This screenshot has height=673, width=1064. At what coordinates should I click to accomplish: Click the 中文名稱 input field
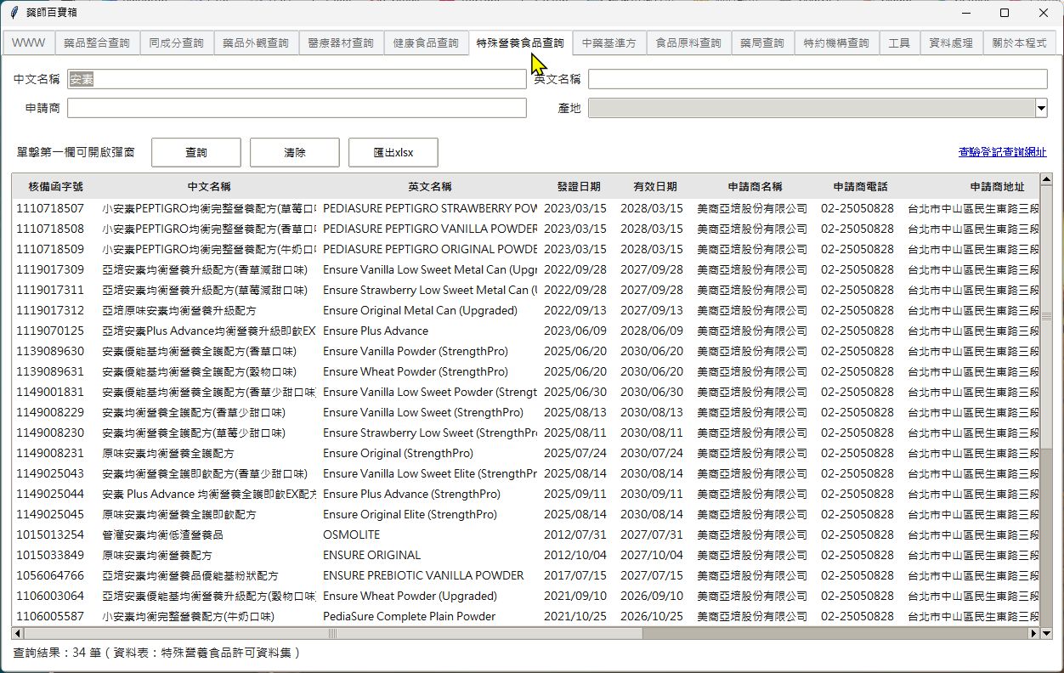pyautogui.click(x=297, y=79)
